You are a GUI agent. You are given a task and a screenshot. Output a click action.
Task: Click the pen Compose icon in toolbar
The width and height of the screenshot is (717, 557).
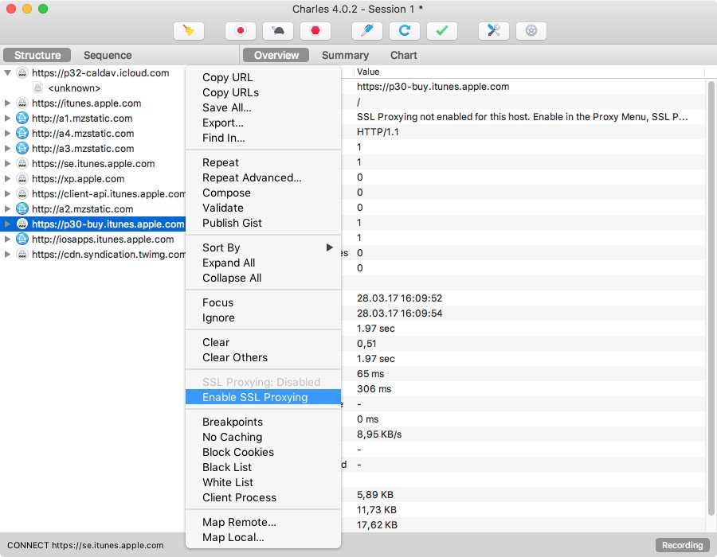tap(366, 31)
